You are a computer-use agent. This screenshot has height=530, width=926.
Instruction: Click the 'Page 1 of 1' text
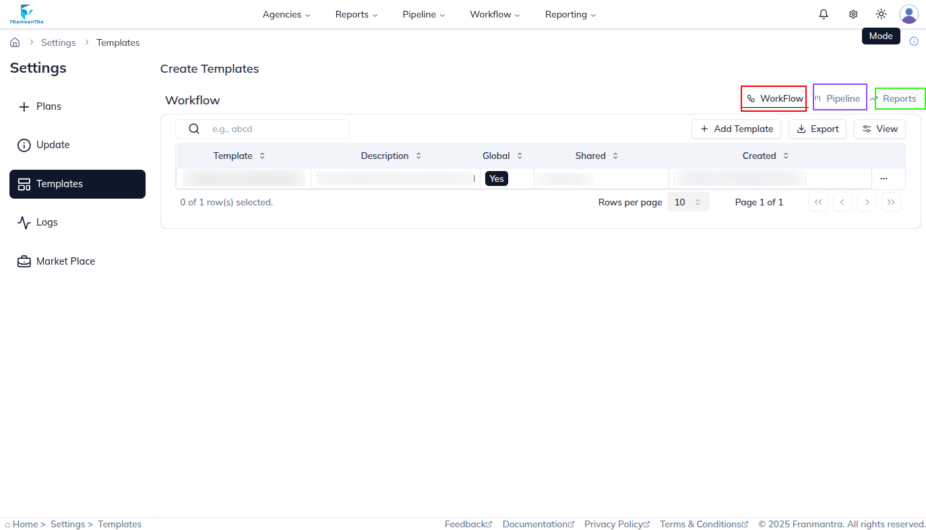pos(759,202)
